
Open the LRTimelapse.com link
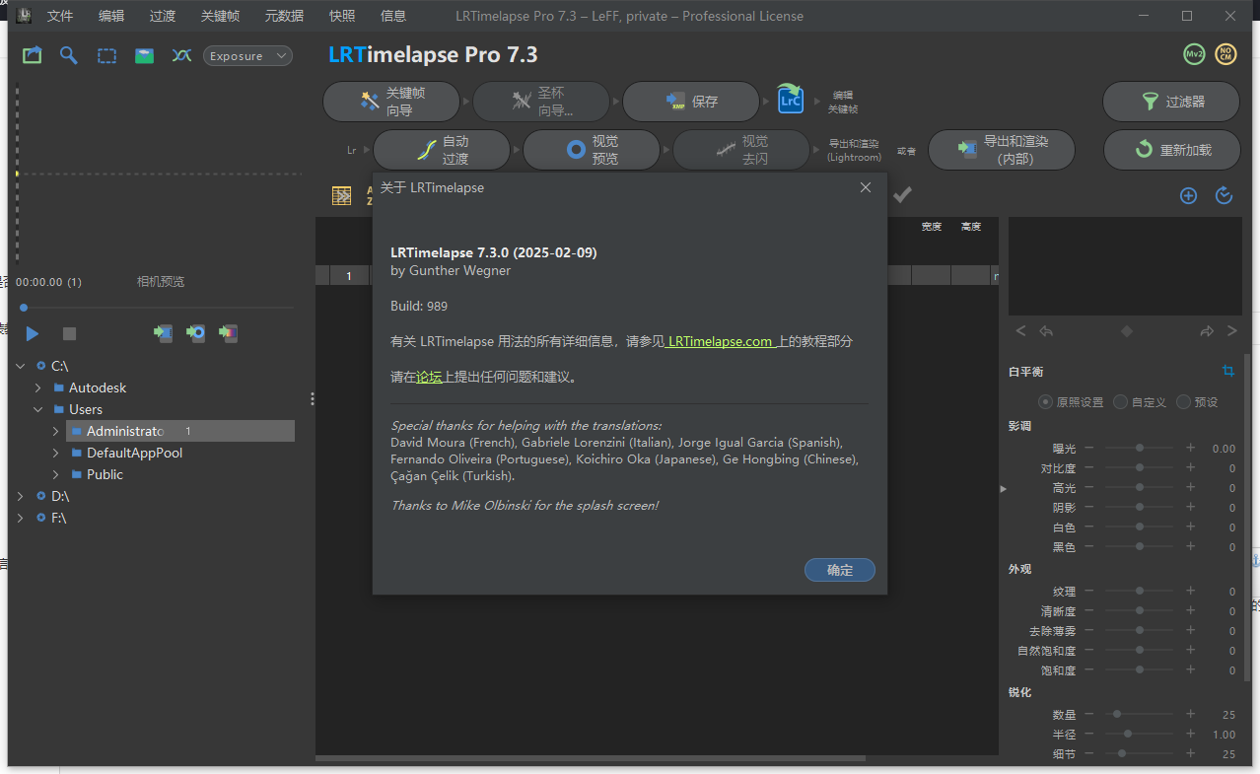coord(721,341)
